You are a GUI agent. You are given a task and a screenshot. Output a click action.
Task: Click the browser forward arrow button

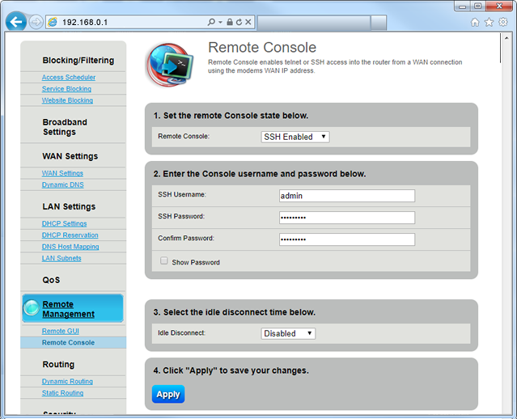point(36,22)
